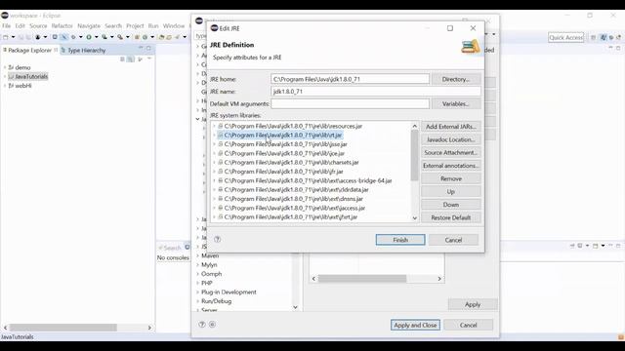Open Navigate menu
This screenshot has width=625, height=351.
pyautogui.click(x=89, y=26)
